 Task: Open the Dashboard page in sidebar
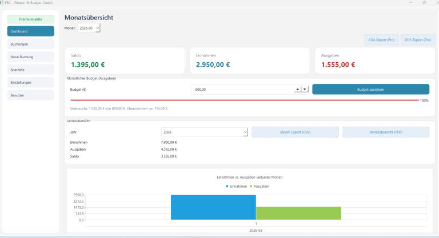tap(31, 31)
